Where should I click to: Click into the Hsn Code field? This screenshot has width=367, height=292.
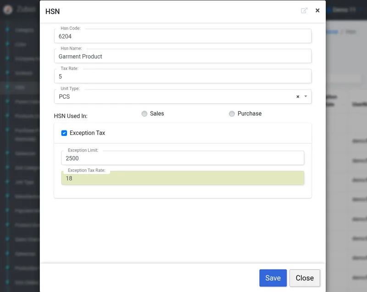182,36
